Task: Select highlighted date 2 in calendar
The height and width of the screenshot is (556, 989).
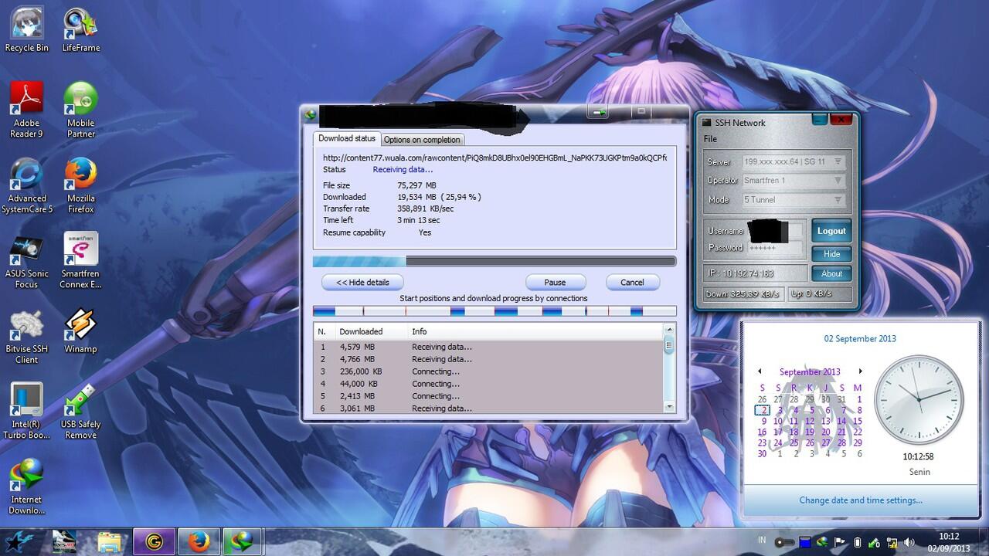Action: pyautogui.click(x=763, y=411)
